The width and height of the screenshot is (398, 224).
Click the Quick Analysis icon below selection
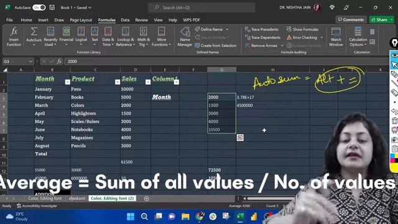click(240, 138)
